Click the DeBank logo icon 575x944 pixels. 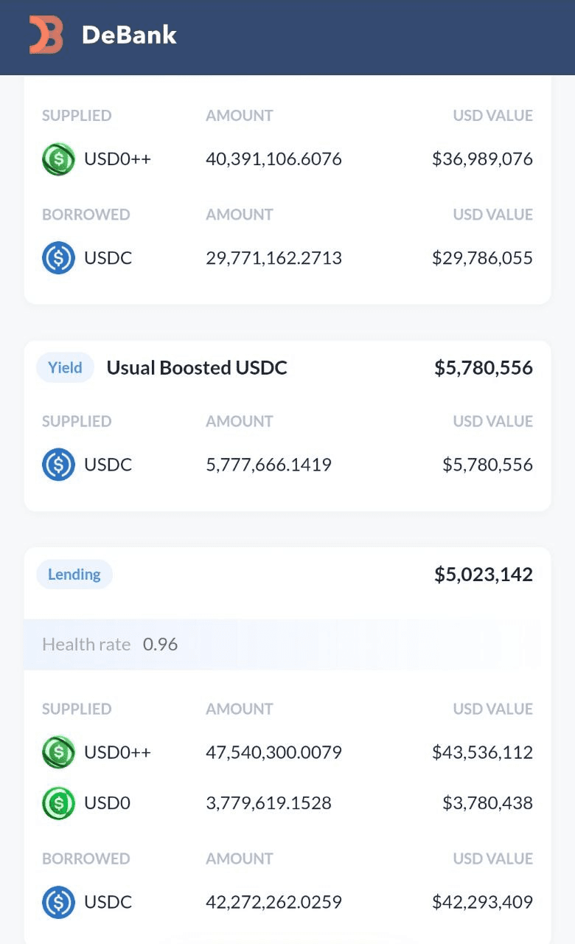click(x=46, y=35)
